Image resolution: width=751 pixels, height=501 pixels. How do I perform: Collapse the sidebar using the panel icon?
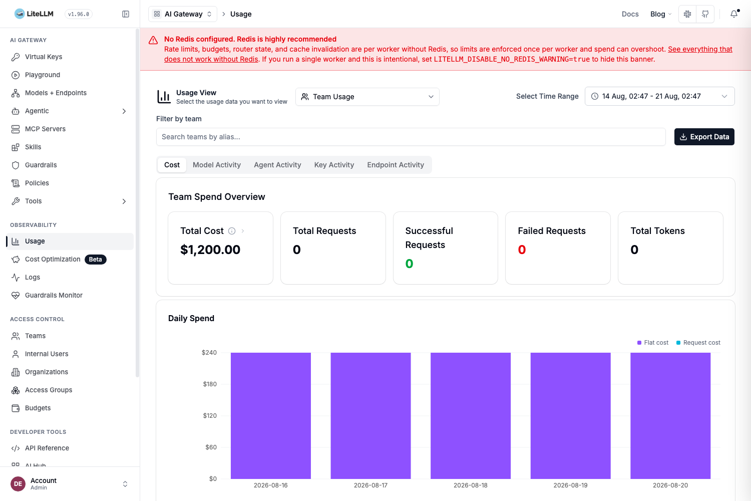126,14
